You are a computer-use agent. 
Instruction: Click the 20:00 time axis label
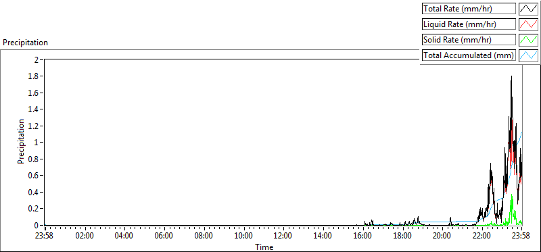(x=442, y=236)
